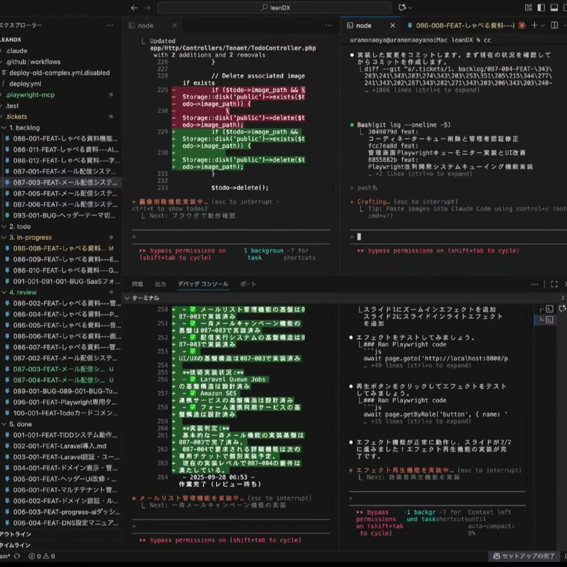Open the 086-008-FEAT in-progress file

pos(60,249)
